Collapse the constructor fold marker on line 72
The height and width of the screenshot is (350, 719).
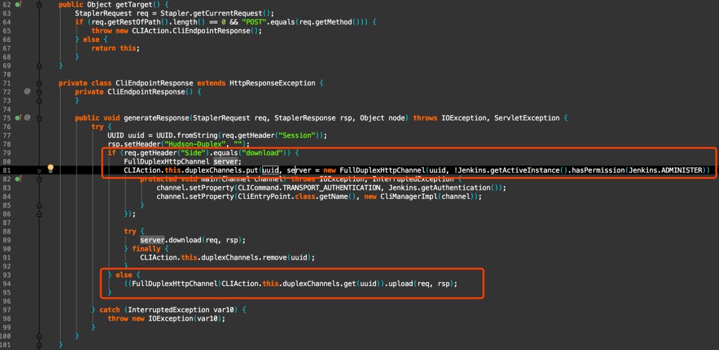point(39,92)
